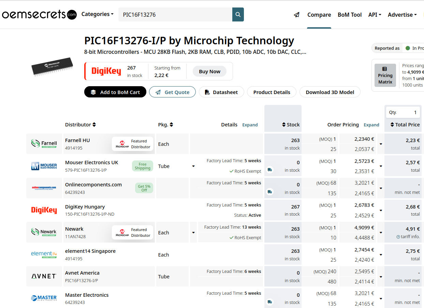This screenshot has height=308, width=424.
Task: Open the Compare tab
Action: coord(319,15)
